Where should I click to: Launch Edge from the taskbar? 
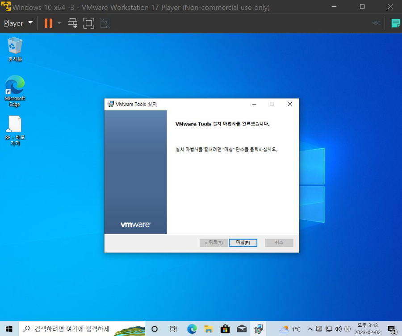coord(192,329)
